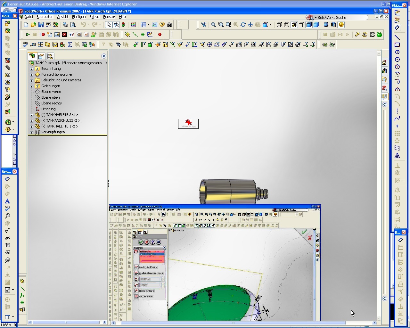The width and height of the screenshot is (410, 328).
Task: Click the Spell Check ABC icon
Action: click(x=26, y=45)
